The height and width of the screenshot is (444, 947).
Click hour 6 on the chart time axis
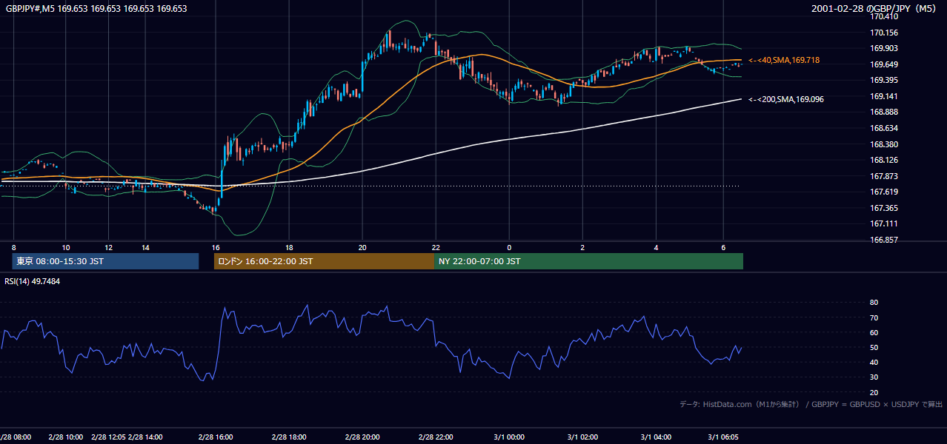click(x=723, y=247)
